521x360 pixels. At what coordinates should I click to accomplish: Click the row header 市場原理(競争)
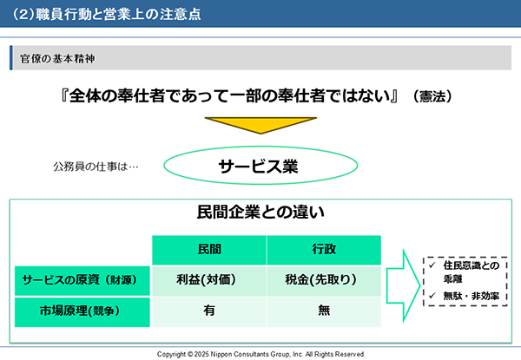82,312
